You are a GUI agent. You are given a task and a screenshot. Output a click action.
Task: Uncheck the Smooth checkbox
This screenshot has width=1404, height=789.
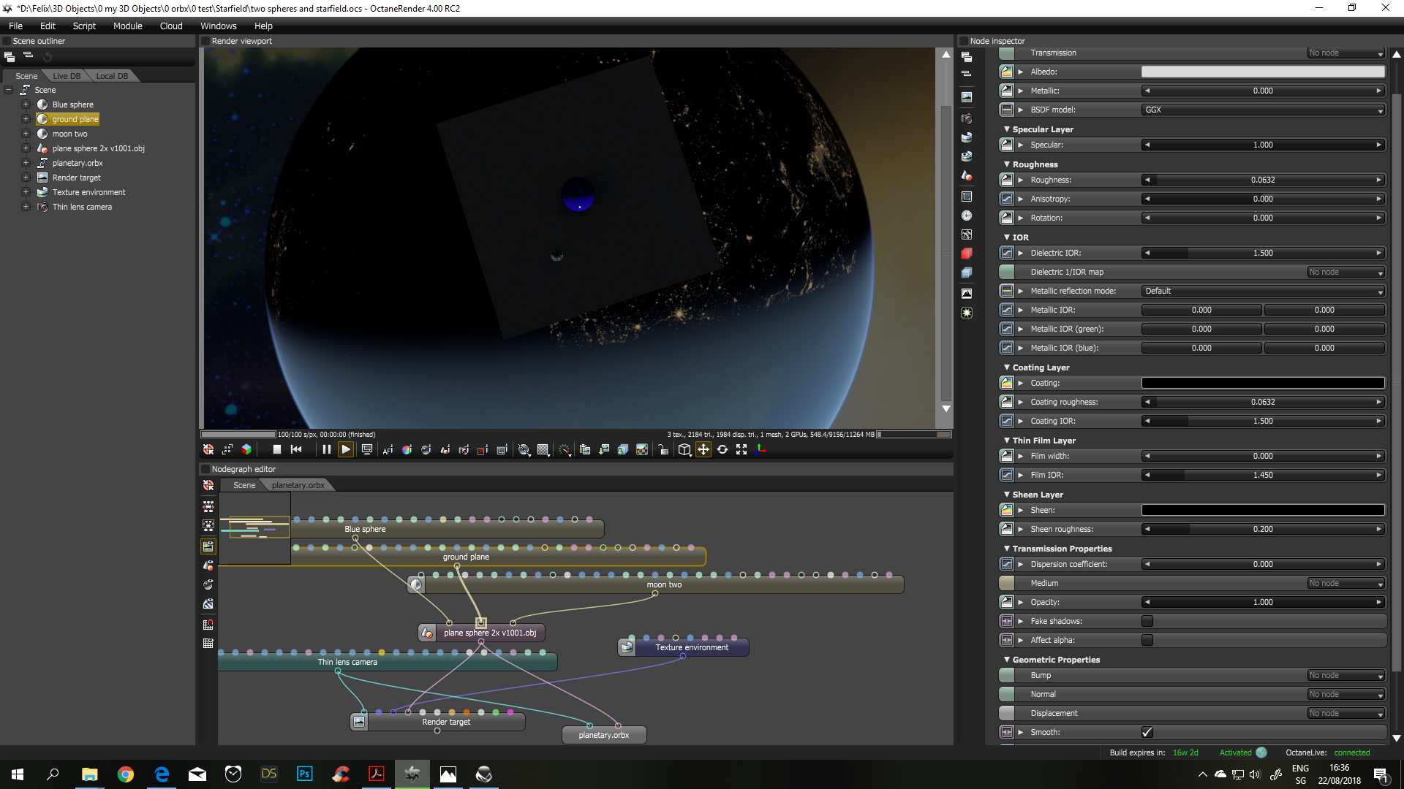coord(1147,732)
